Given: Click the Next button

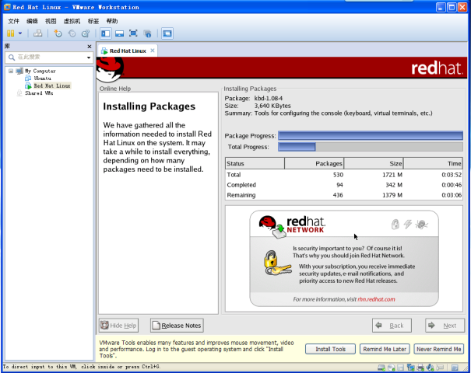Looking at the screenshot, I should pyautogui.click(x=445, y=326).
